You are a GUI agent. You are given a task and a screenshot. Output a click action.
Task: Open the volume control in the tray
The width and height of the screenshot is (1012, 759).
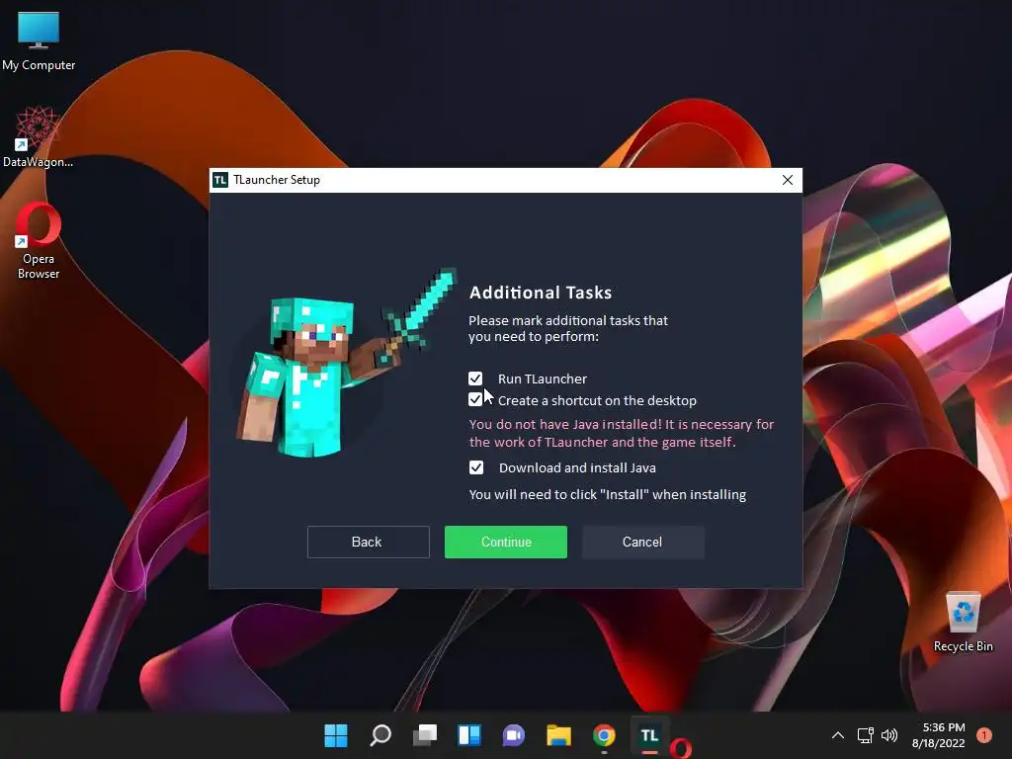click(889, 735)
